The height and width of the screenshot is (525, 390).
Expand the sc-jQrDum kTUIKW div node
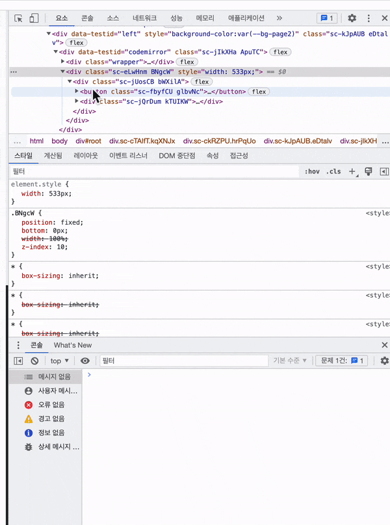coord(77,101)
